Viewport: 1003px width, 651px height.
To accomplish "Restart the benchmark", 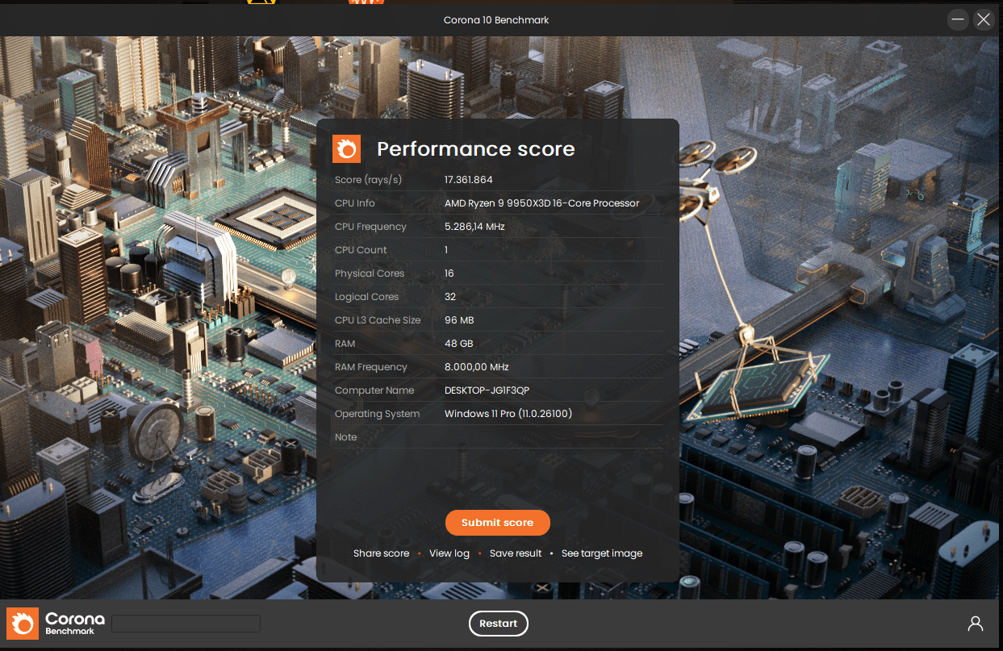I will click(x=499, y=624).
